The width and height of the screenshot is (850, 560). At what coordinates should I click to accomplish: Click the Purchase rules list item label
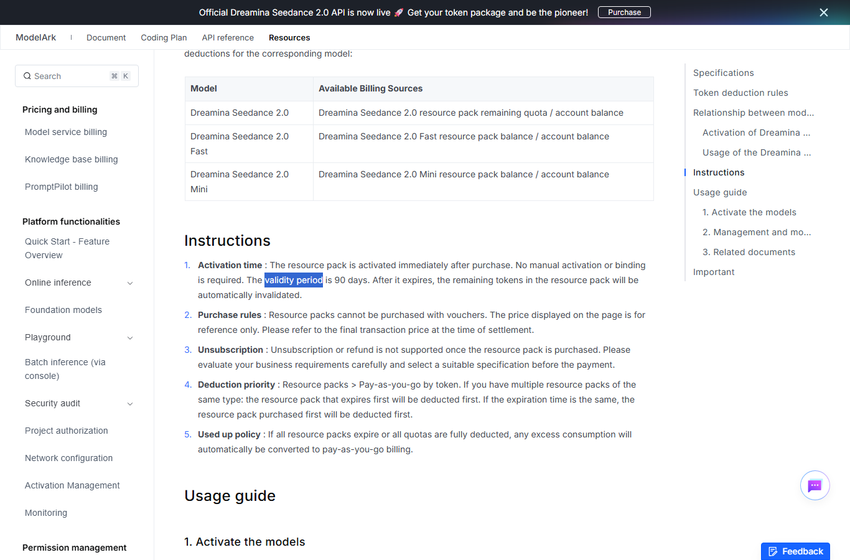pos(230,315)
